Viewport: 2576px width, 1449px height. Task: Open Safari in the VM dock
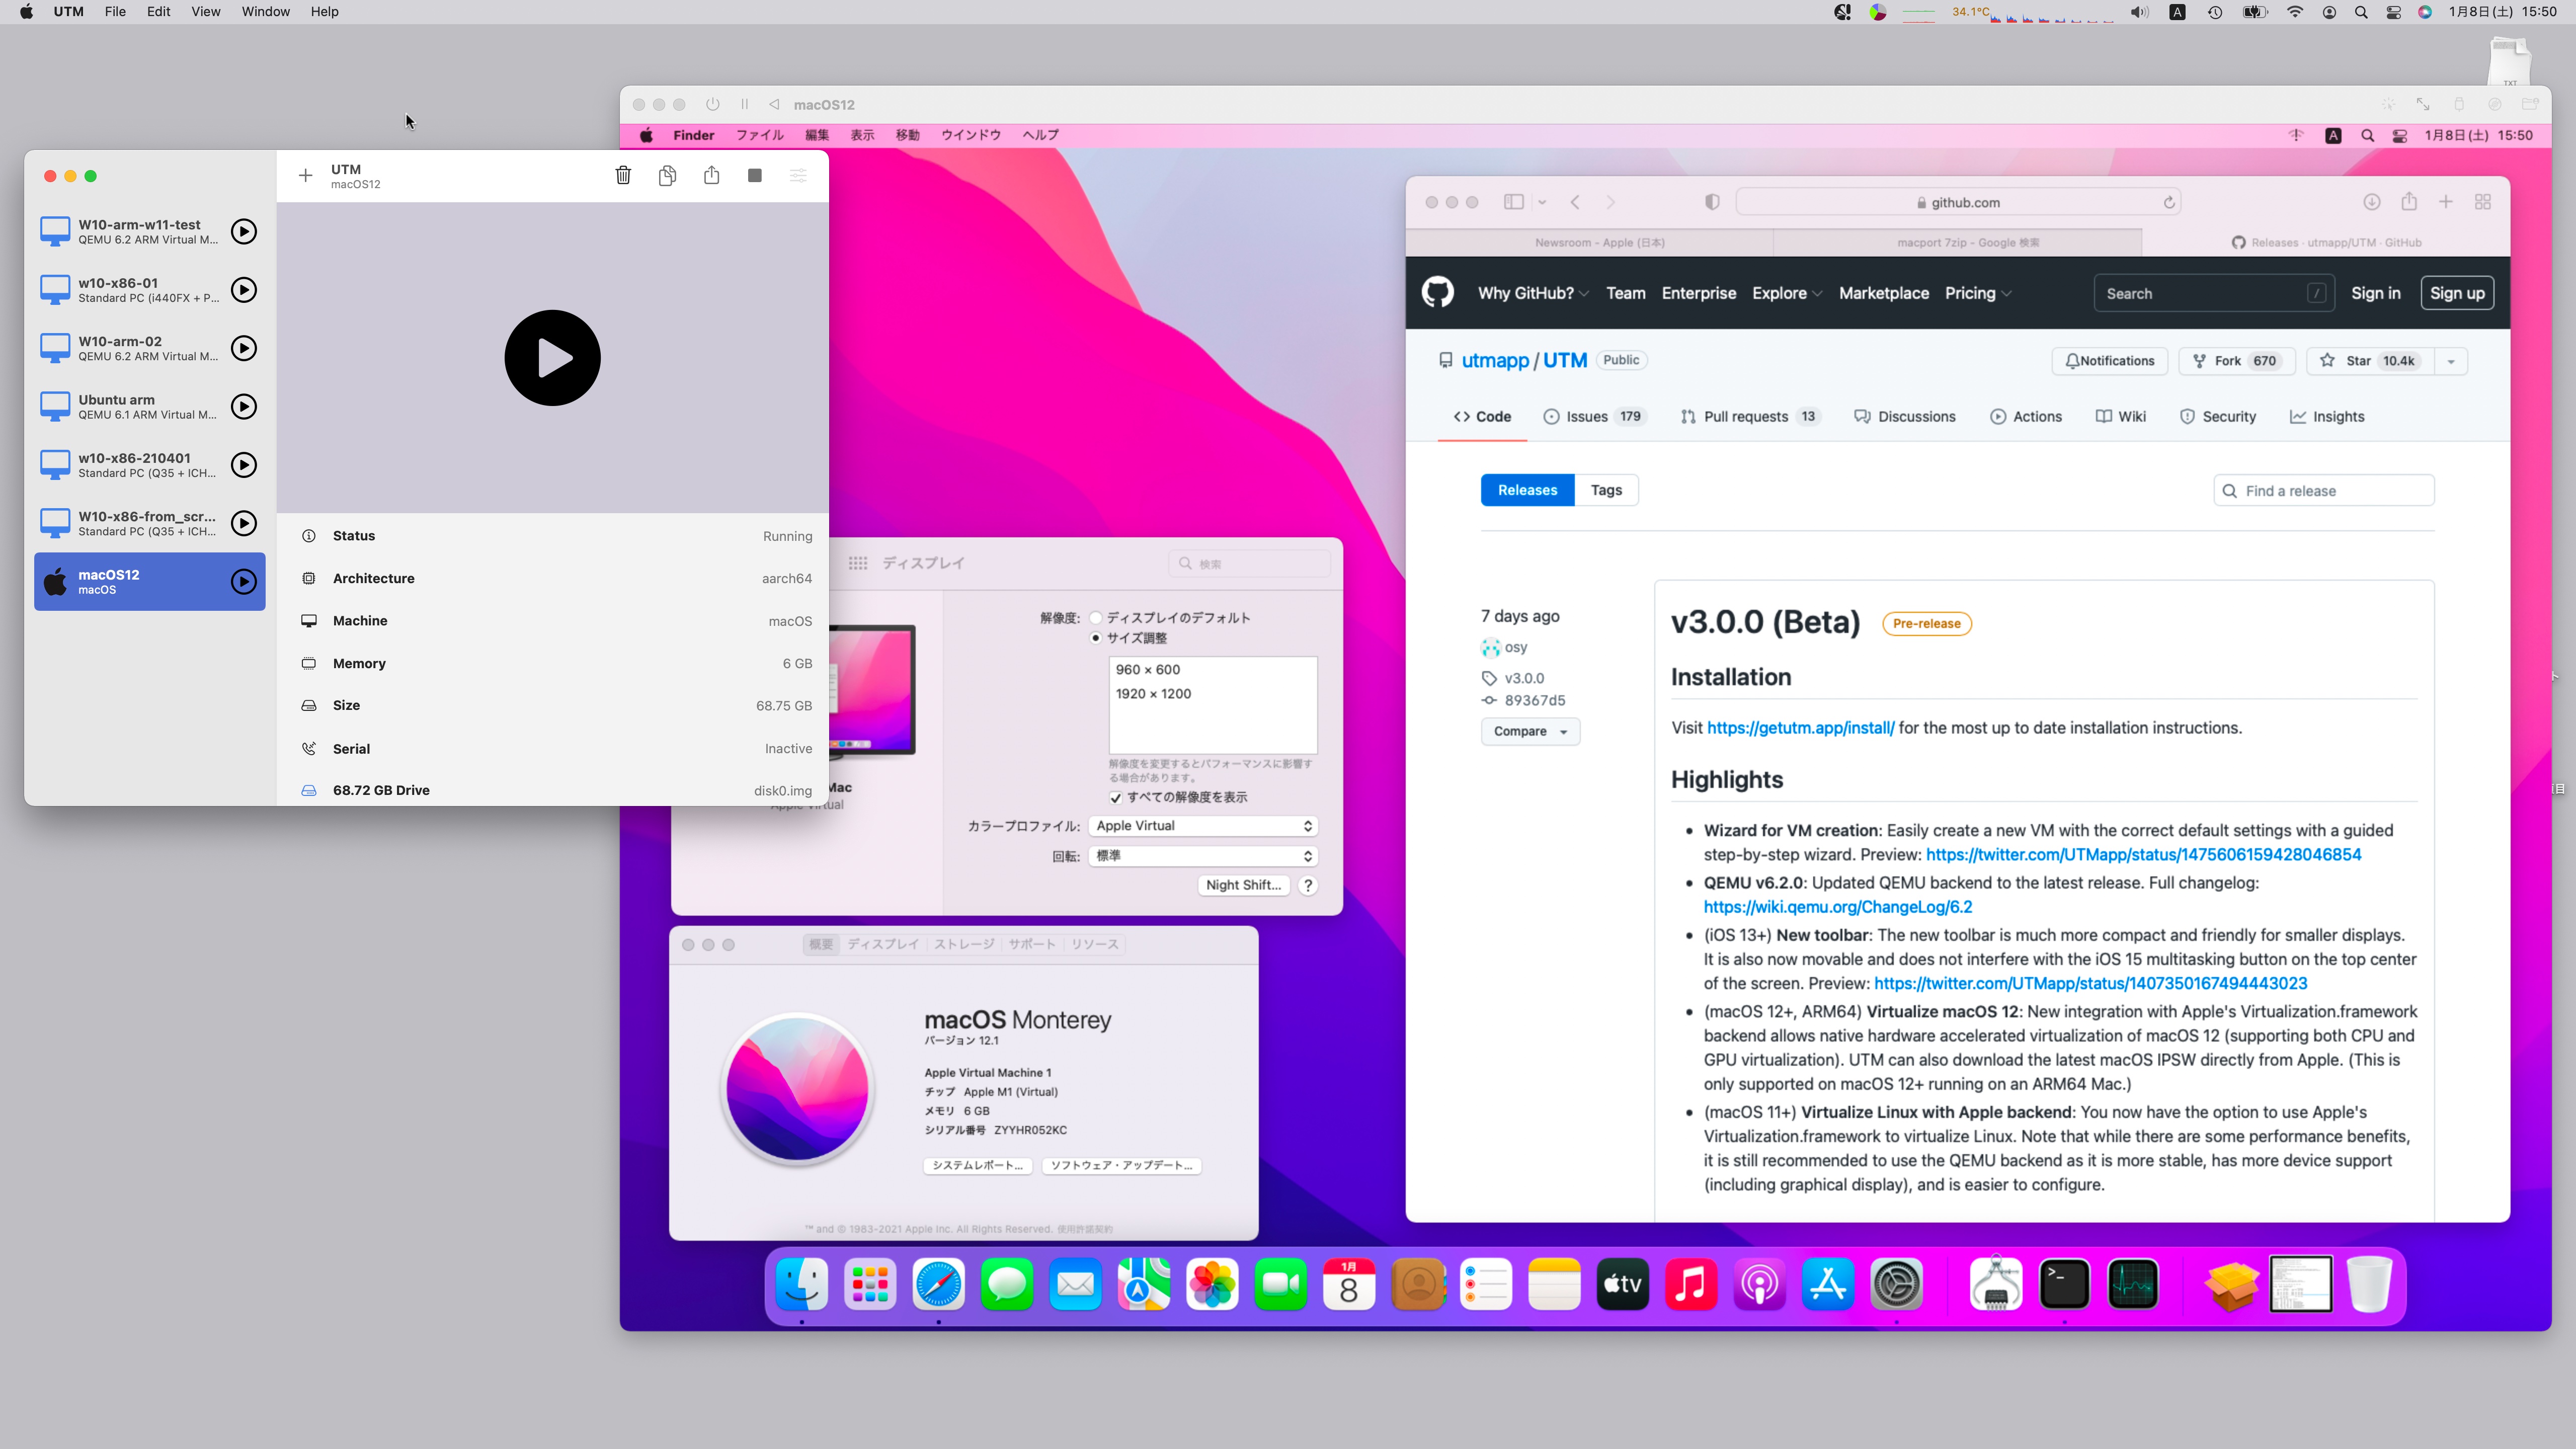point(938,1283)
